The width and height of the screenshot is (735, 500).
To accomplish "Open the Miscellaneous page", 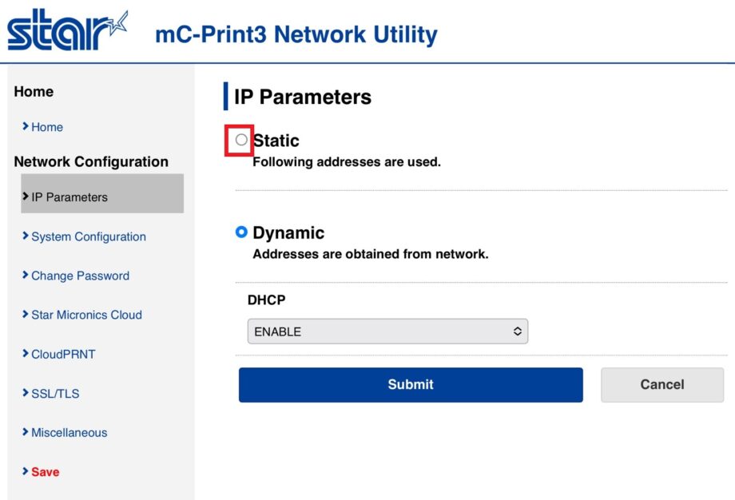I will pos(69,432).
